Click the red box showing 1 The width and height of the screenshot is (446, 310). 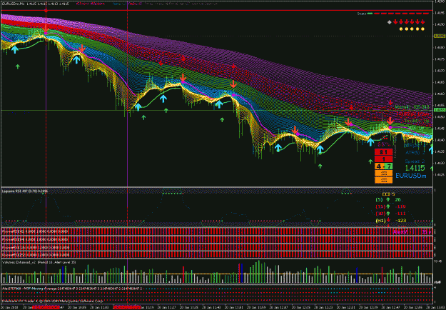coord(383,159)
